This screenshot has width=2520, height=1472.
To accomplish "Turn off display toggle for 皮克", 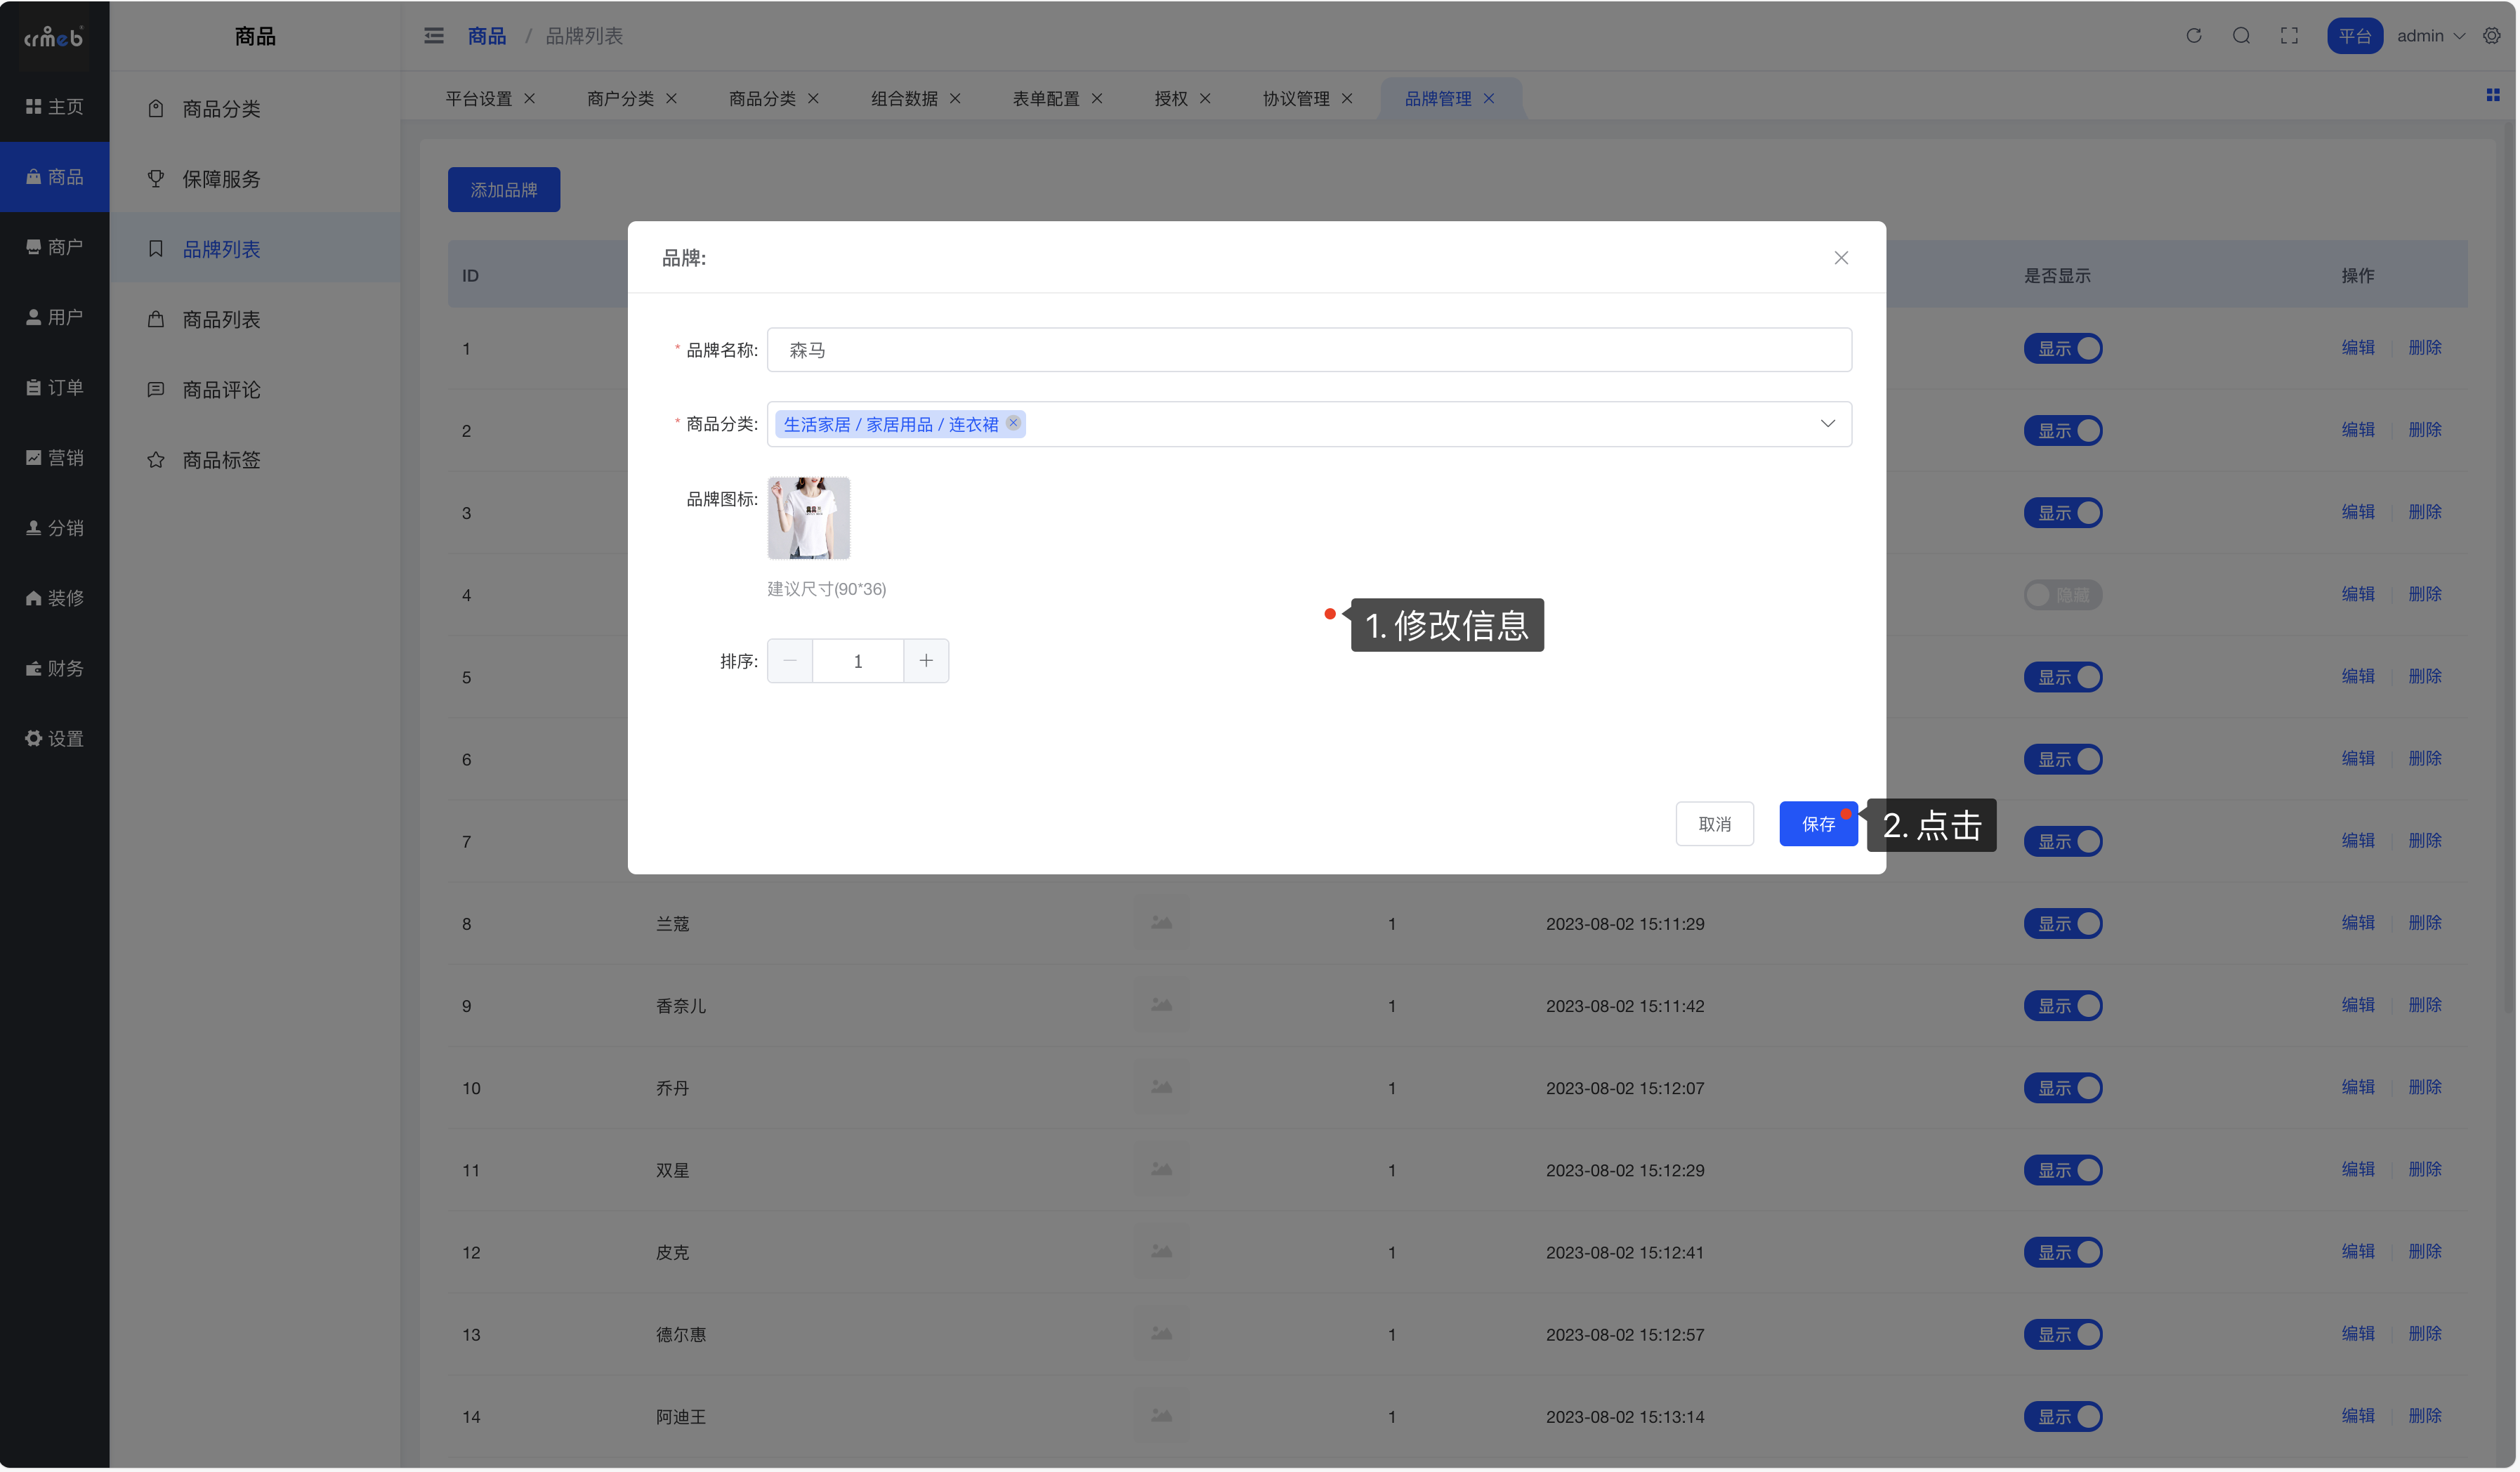I will 2063,1252.
